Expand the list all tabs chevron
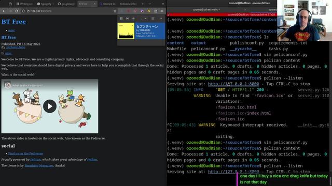Screen dimensions: 332x186 [x=150, y=4]
